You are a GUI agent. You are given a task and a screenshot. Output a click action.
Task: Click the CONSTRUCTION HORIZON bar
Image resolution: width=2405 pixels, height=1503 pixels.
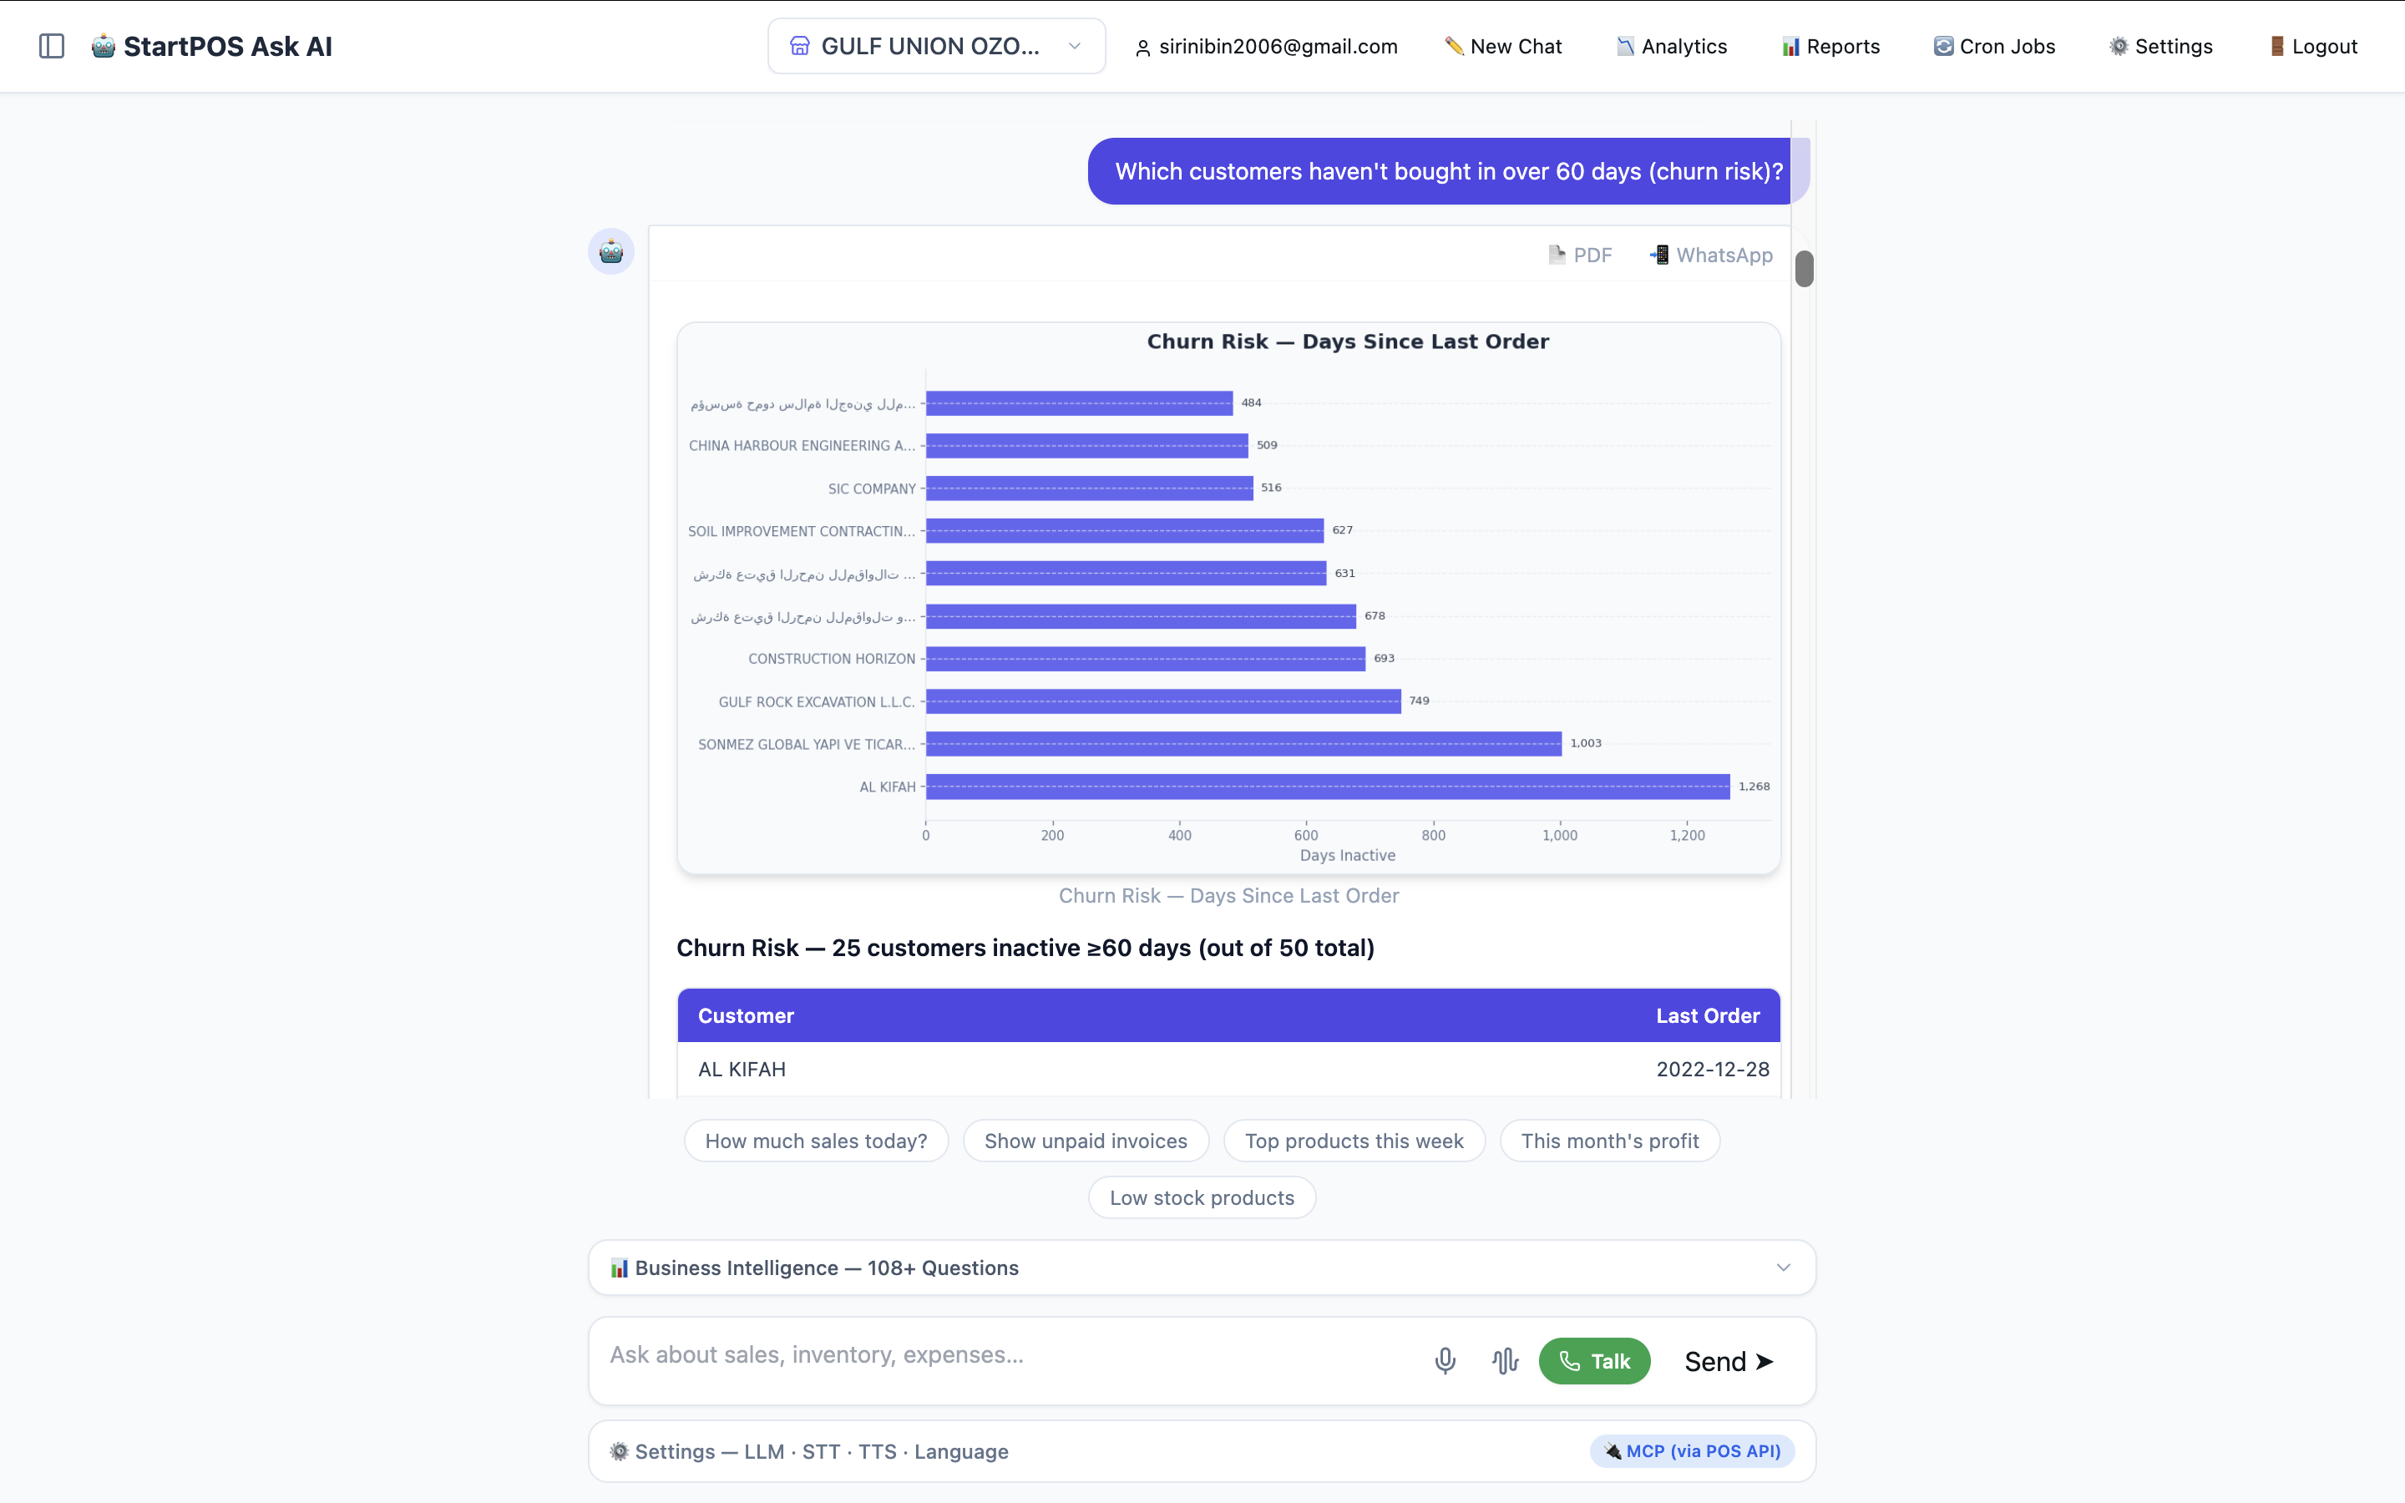pyautogui.click(x=1145, y=658)
